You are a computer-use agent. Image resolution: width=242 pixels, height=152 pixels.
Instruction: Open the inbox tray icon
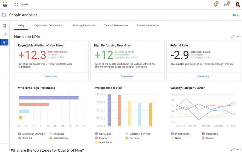pyautogui.click(x=226, y=4)
